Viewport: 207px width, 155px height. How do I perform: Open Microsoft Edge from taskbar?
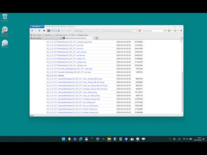click(x=81, y=139)
